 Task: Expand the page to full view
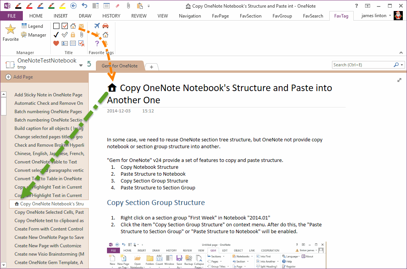[x=399, y=80]
